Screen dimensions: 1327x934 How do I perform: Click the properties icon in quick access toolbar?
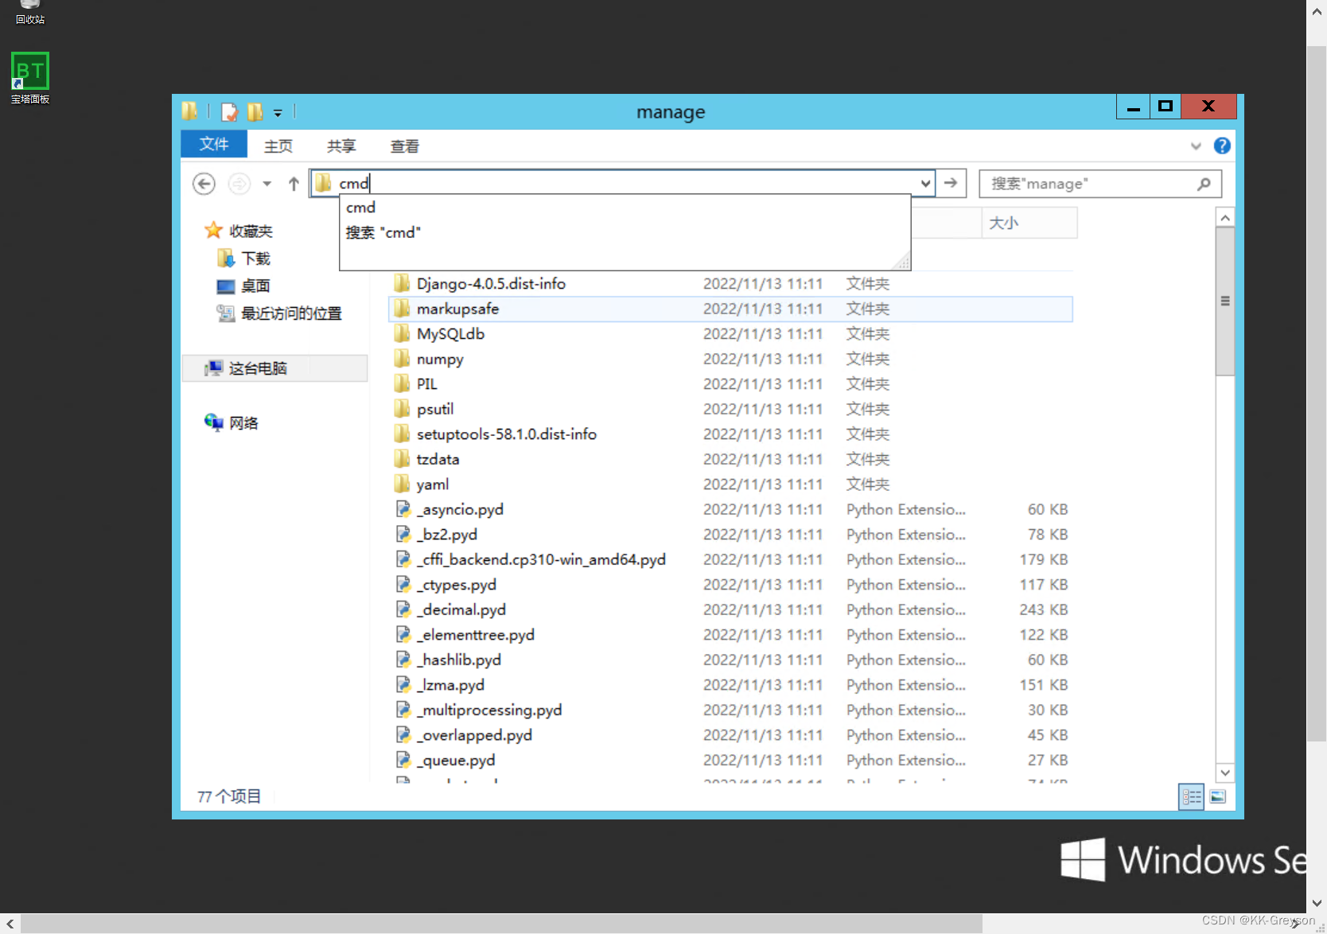[x=229, y=112]
